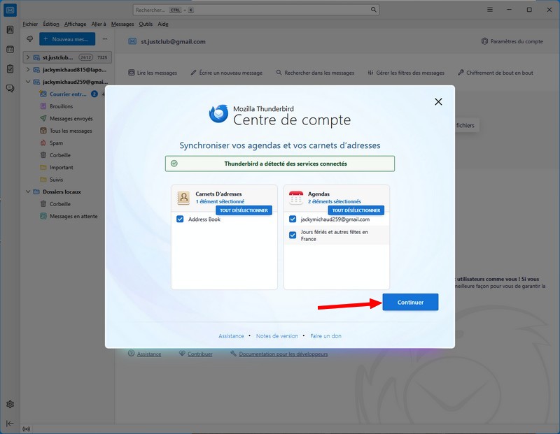Open the Notes de version link
This screenshot has width=560, height=434.
(x=276, y=336)
